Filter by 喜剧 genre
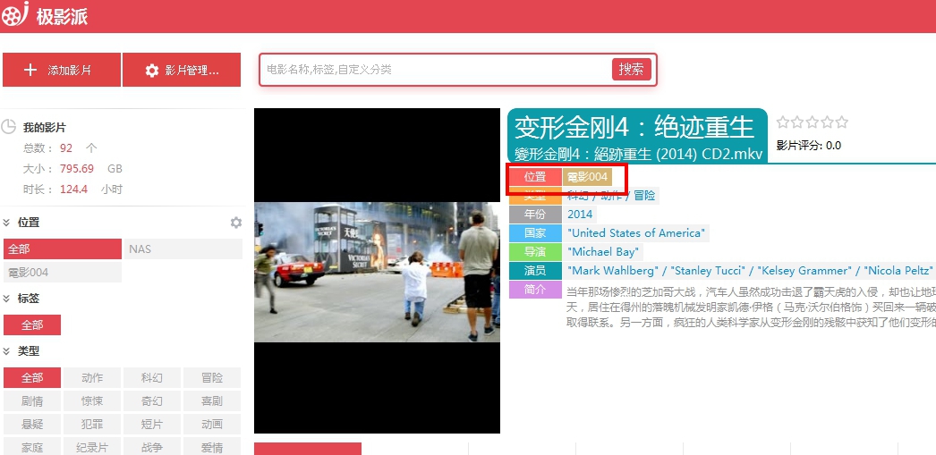 click(x=212, y=400)
